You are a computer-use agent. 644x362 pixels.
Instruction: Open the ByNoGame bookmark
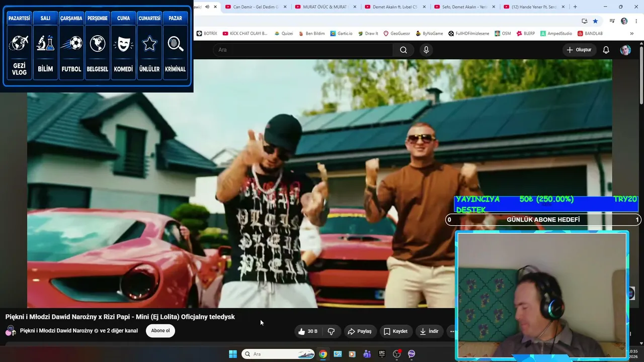pos(429,34)
